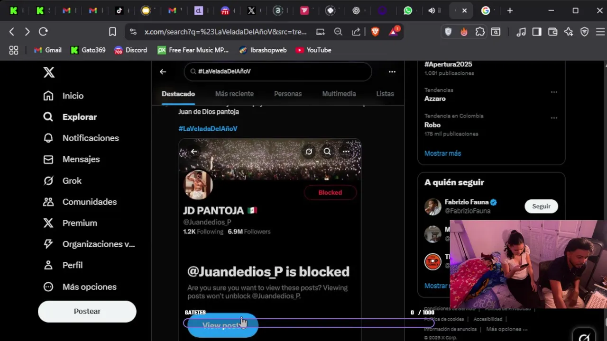Bookmark this page using the bookmark icon
The image size is (607, 341).
coord(112,32)
